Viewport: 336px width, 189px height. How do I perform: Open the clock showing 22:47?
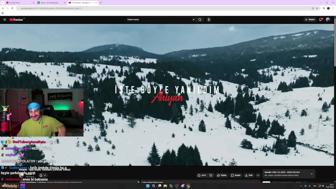point(330,186)
